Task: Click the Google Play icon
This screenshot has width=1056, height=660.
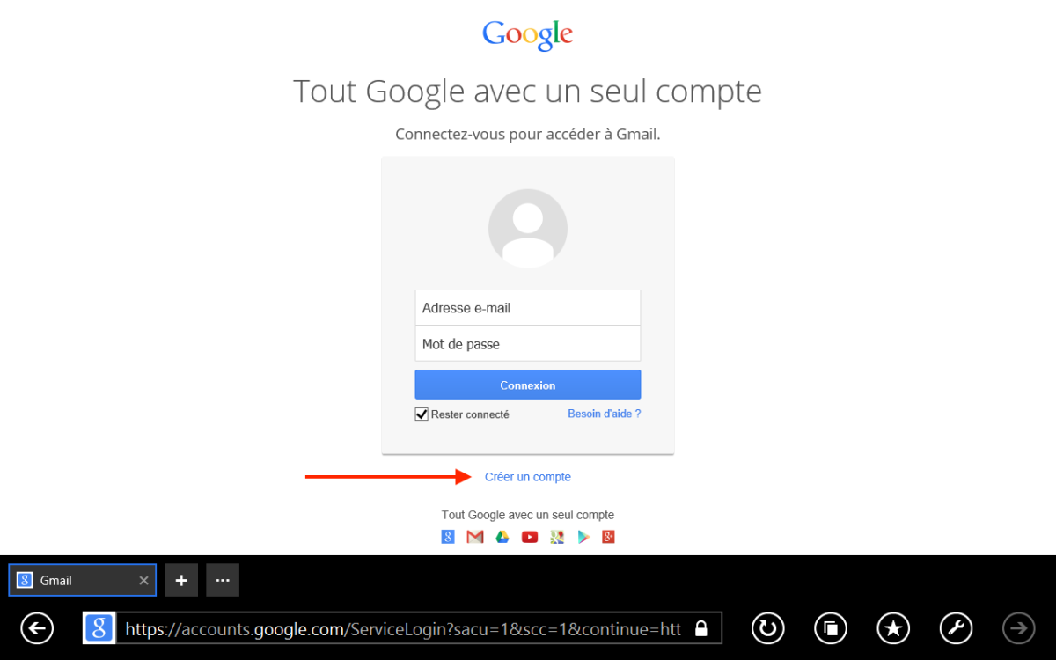Action: click(x=583, y=537)
